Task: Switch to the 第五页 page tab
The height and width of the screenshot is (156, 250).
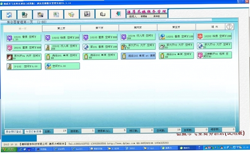Action: tap(176, 27)
